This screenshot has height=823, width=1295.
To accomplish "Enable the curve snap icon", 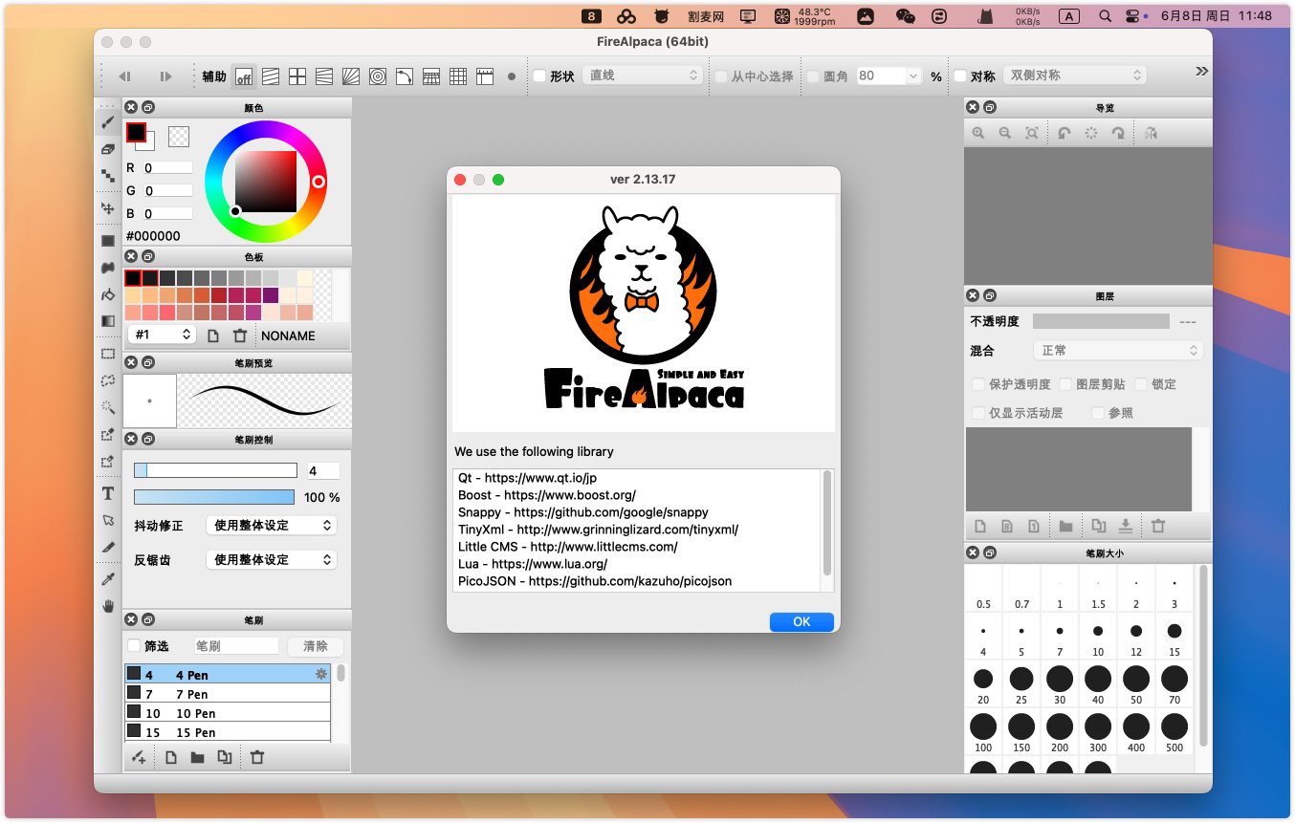I will point(405,76).
